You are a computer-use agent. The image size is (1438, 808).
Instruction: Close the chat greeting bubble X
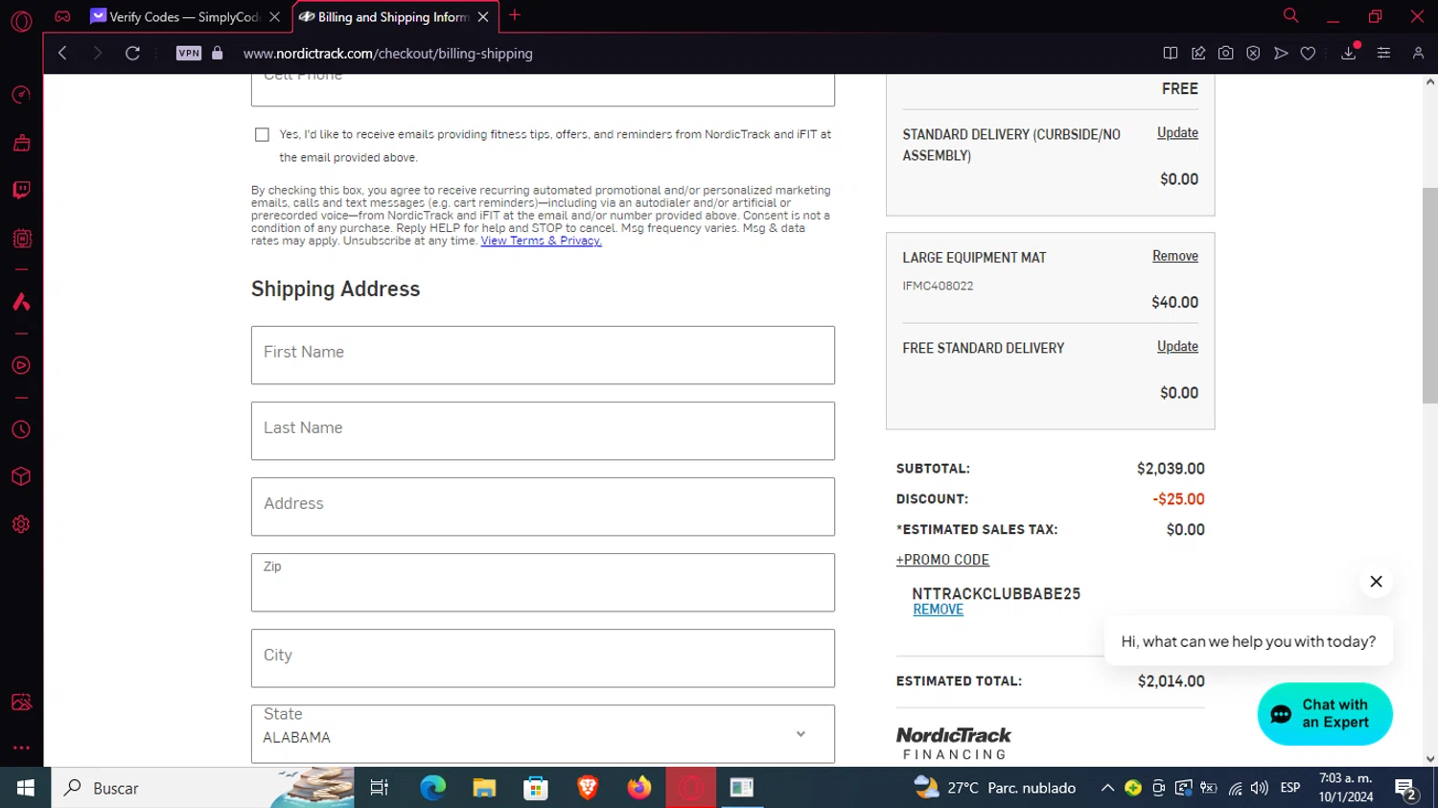[1376, 582]
